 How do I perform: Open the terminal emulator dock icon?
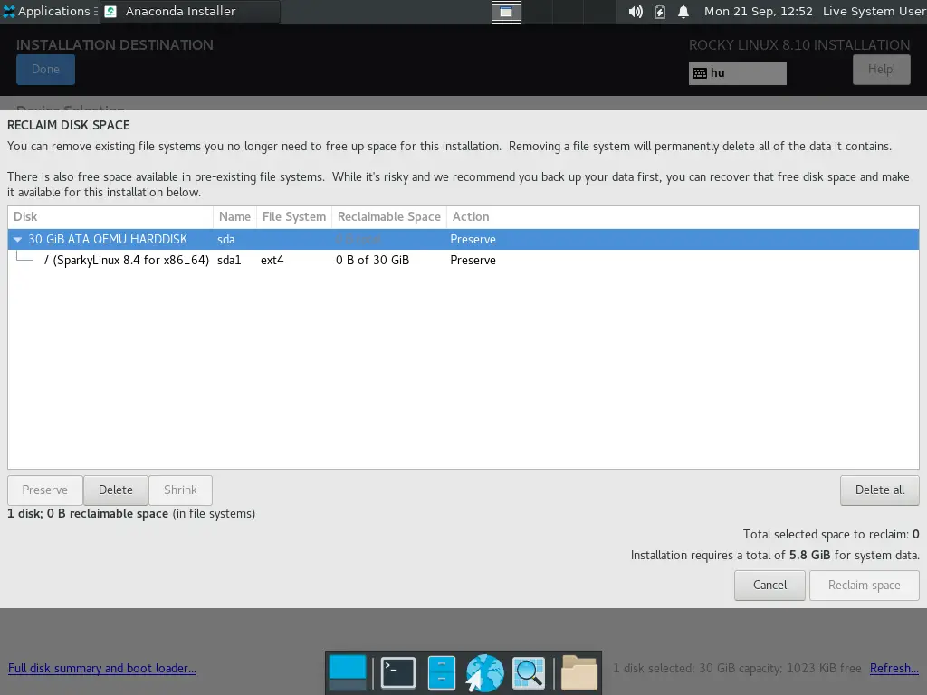pyautogui.click(x=398, y=672)
